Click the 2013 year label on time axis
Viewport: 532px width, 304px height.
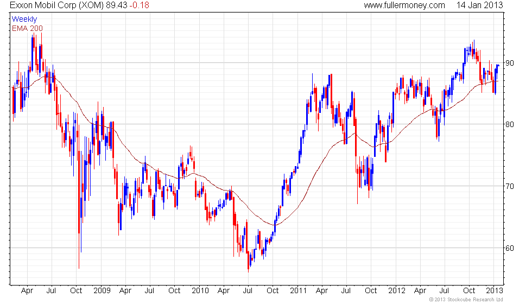click(x=495, y=290)
